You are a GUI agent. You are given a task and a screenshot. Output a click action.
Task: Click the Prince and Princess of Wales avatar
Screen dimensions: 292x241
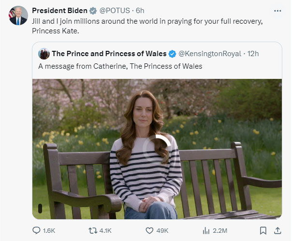click(44, 53)
